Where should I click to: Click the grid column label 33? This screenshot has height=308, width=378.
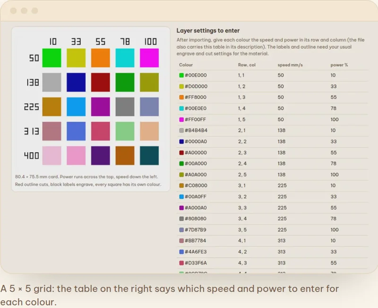pos(76,42)
